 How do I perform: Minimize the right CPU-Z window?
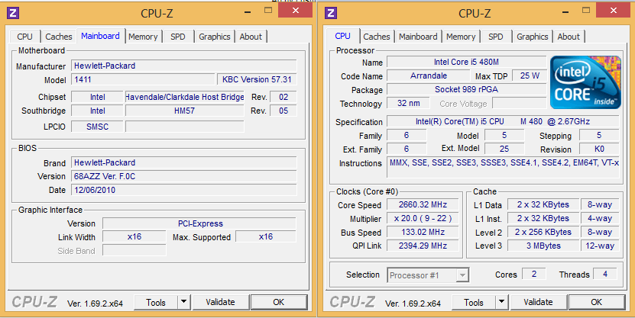[565, 11]
